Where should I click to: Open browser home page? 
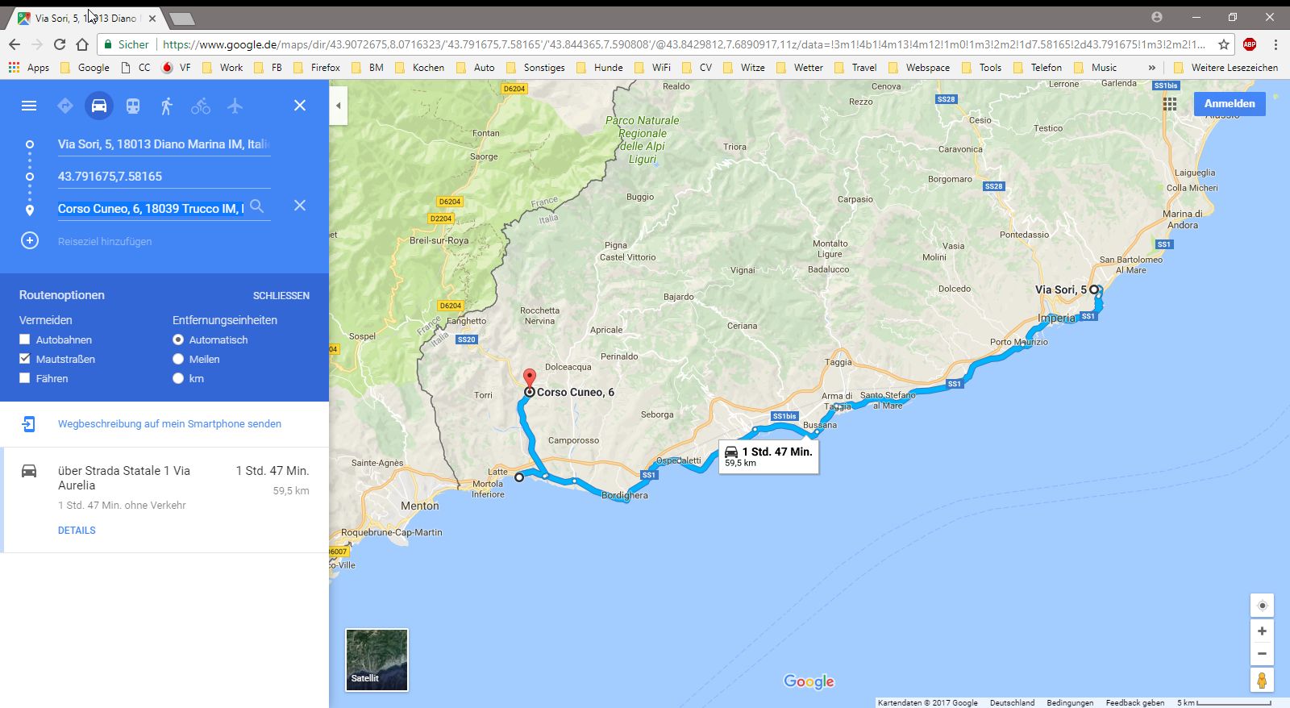[81, 44]
